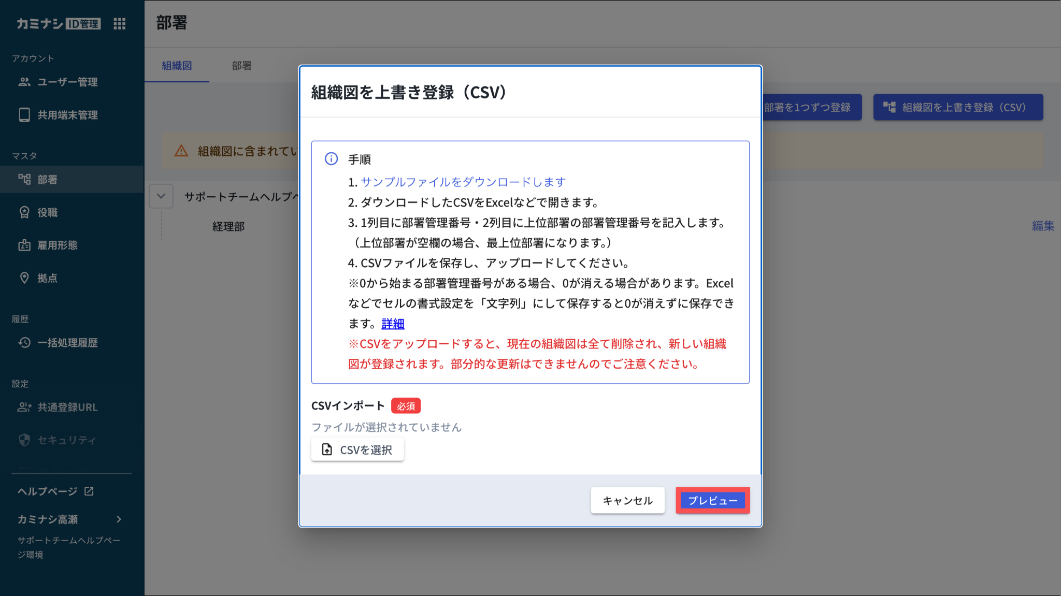This screenshot has height=596, width=1061.
Task: Click the info icon beside 手順
Action: [x=331, y=159]
